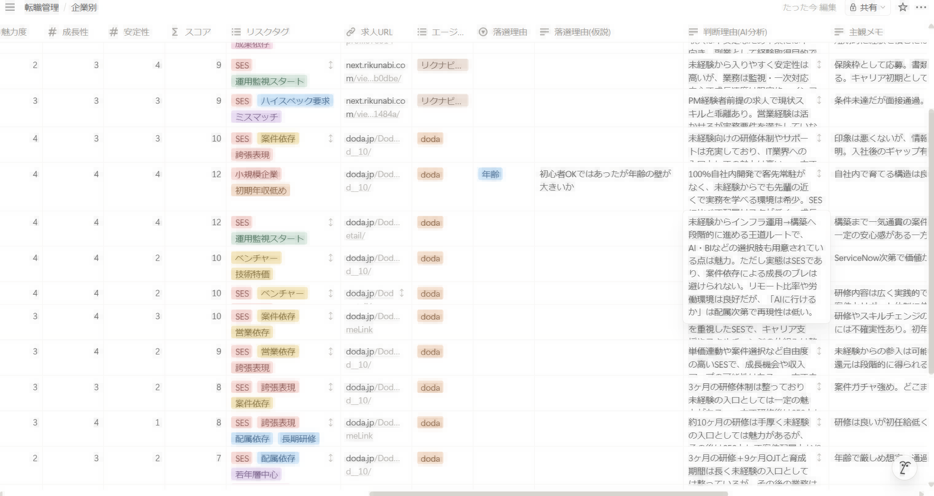Open the sidebar with the hamburger icon

10,7
